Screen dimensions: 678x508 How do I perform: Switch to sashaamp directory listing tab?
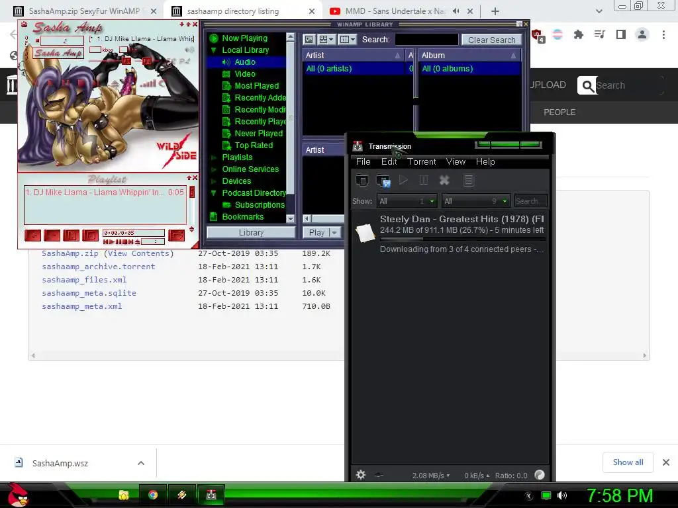click(242, 11)
